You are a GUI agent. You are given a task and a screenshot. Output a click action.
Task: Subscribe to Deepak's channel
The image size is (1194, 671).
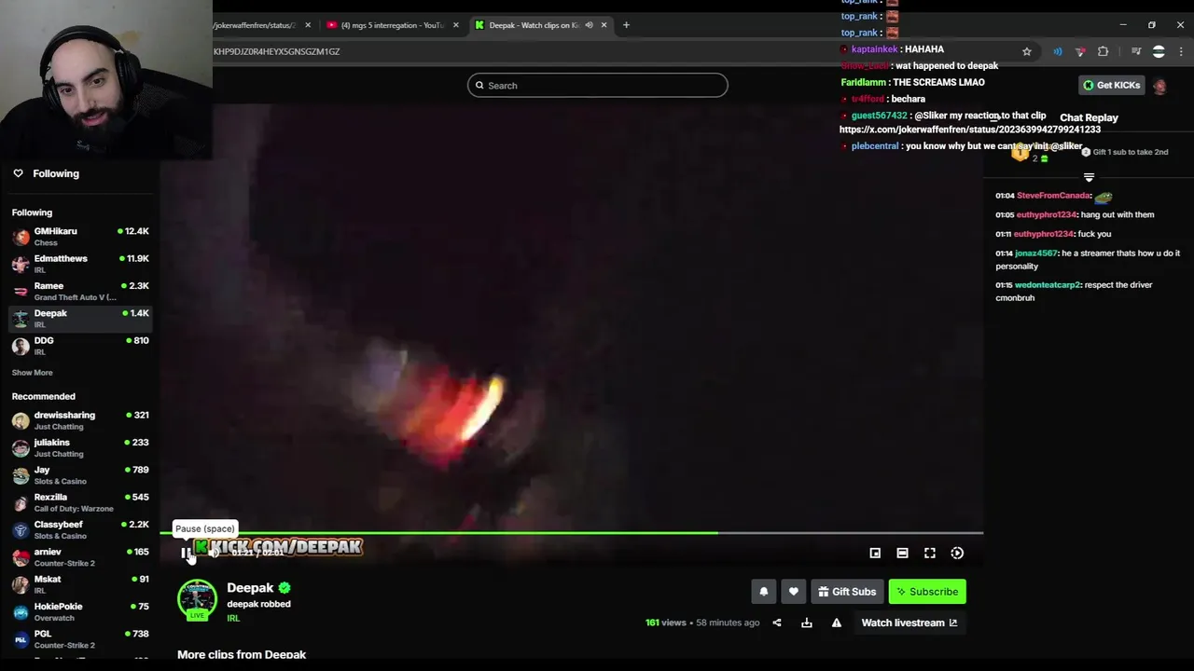tap(927, 591)
